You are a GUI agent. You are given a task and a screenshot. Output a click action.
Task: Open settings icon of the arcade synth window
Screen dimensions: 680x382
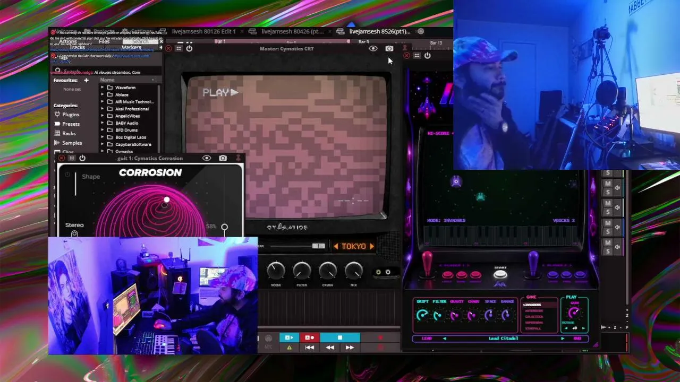click(x=417, y=55)
